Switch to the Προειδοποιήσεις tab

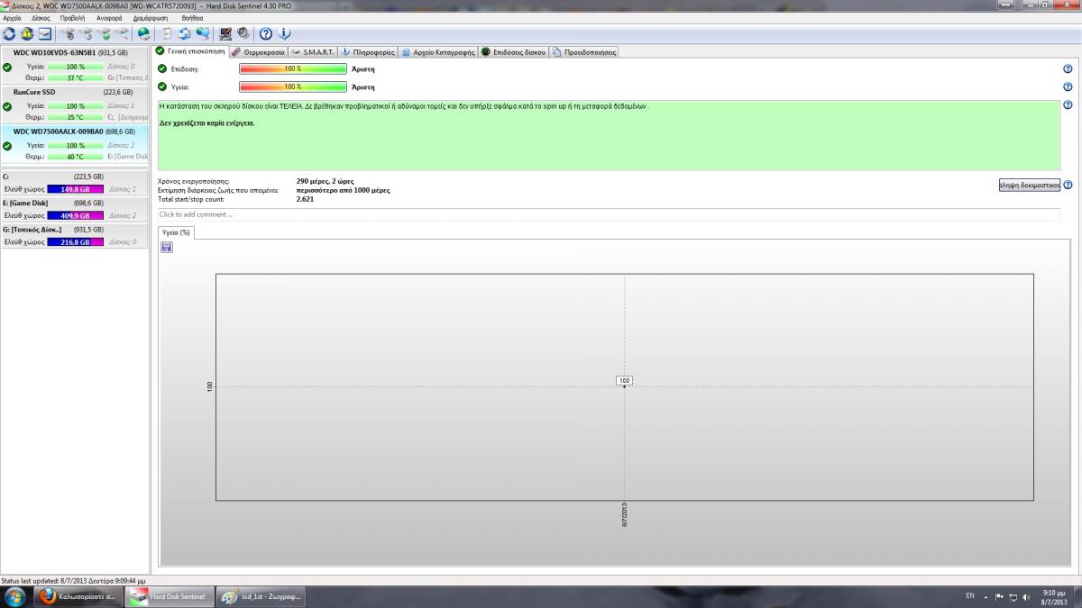tap(584, 52)
